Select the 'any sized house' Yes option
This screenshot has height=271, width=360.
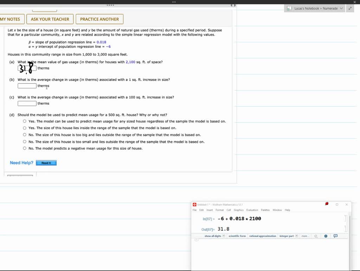25,121
